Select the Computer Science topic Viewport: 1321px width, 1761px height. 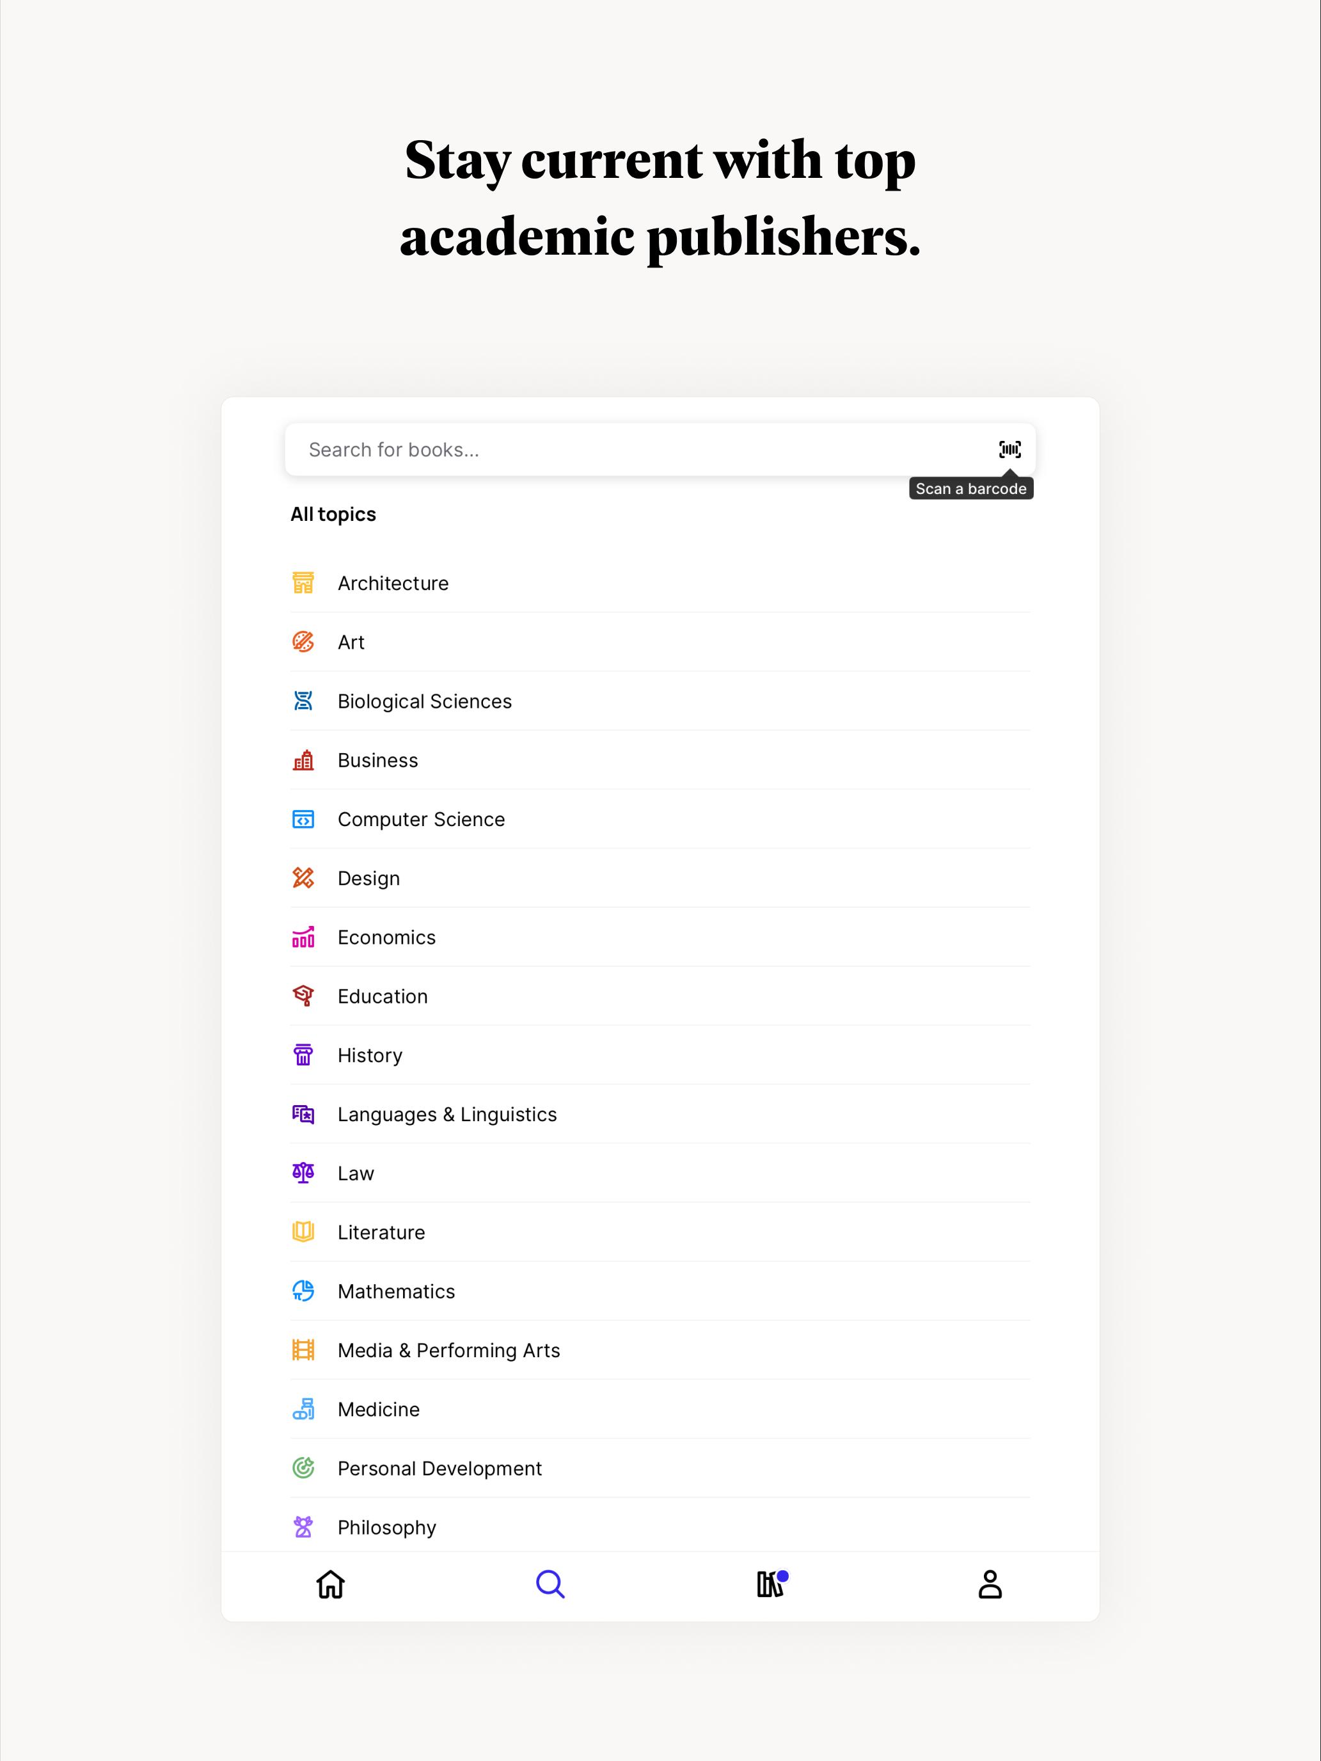[421, 819]
